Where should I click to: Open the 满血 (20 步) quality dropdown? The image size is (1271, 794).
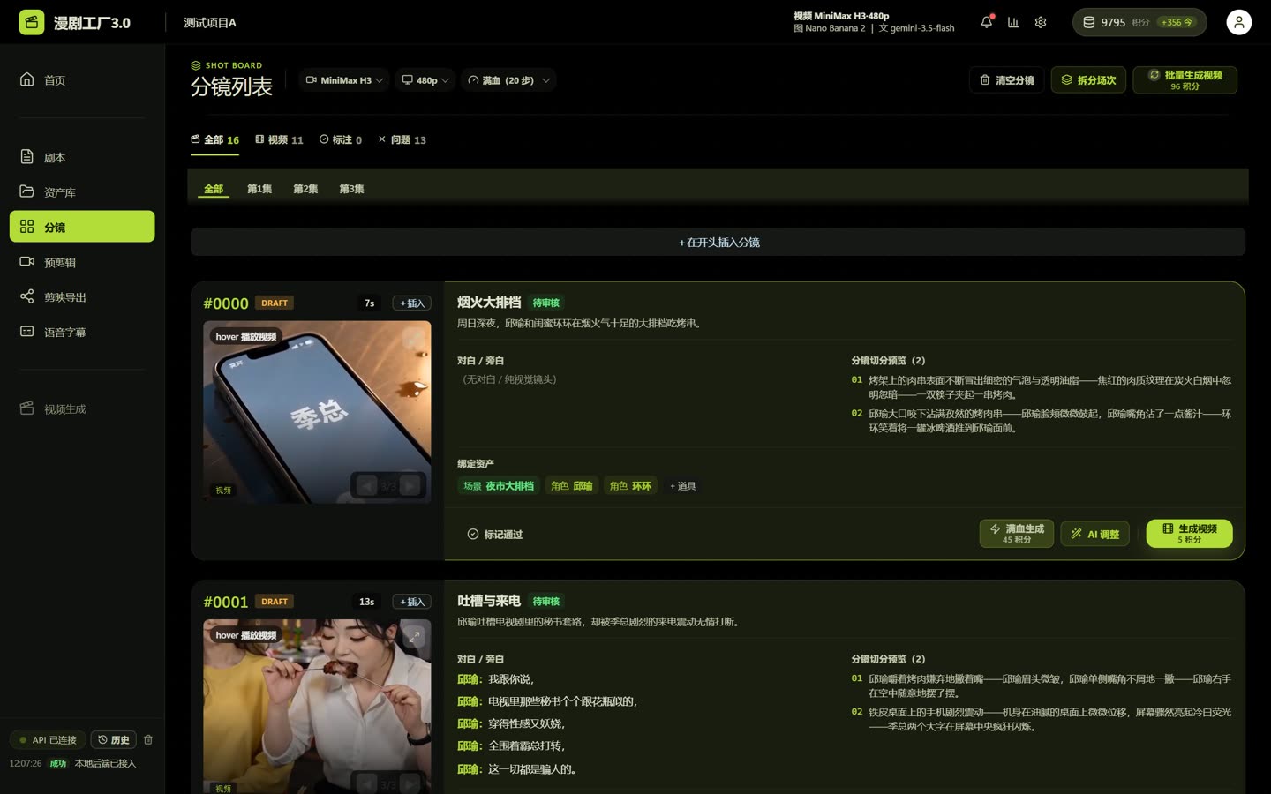point(508,80)
